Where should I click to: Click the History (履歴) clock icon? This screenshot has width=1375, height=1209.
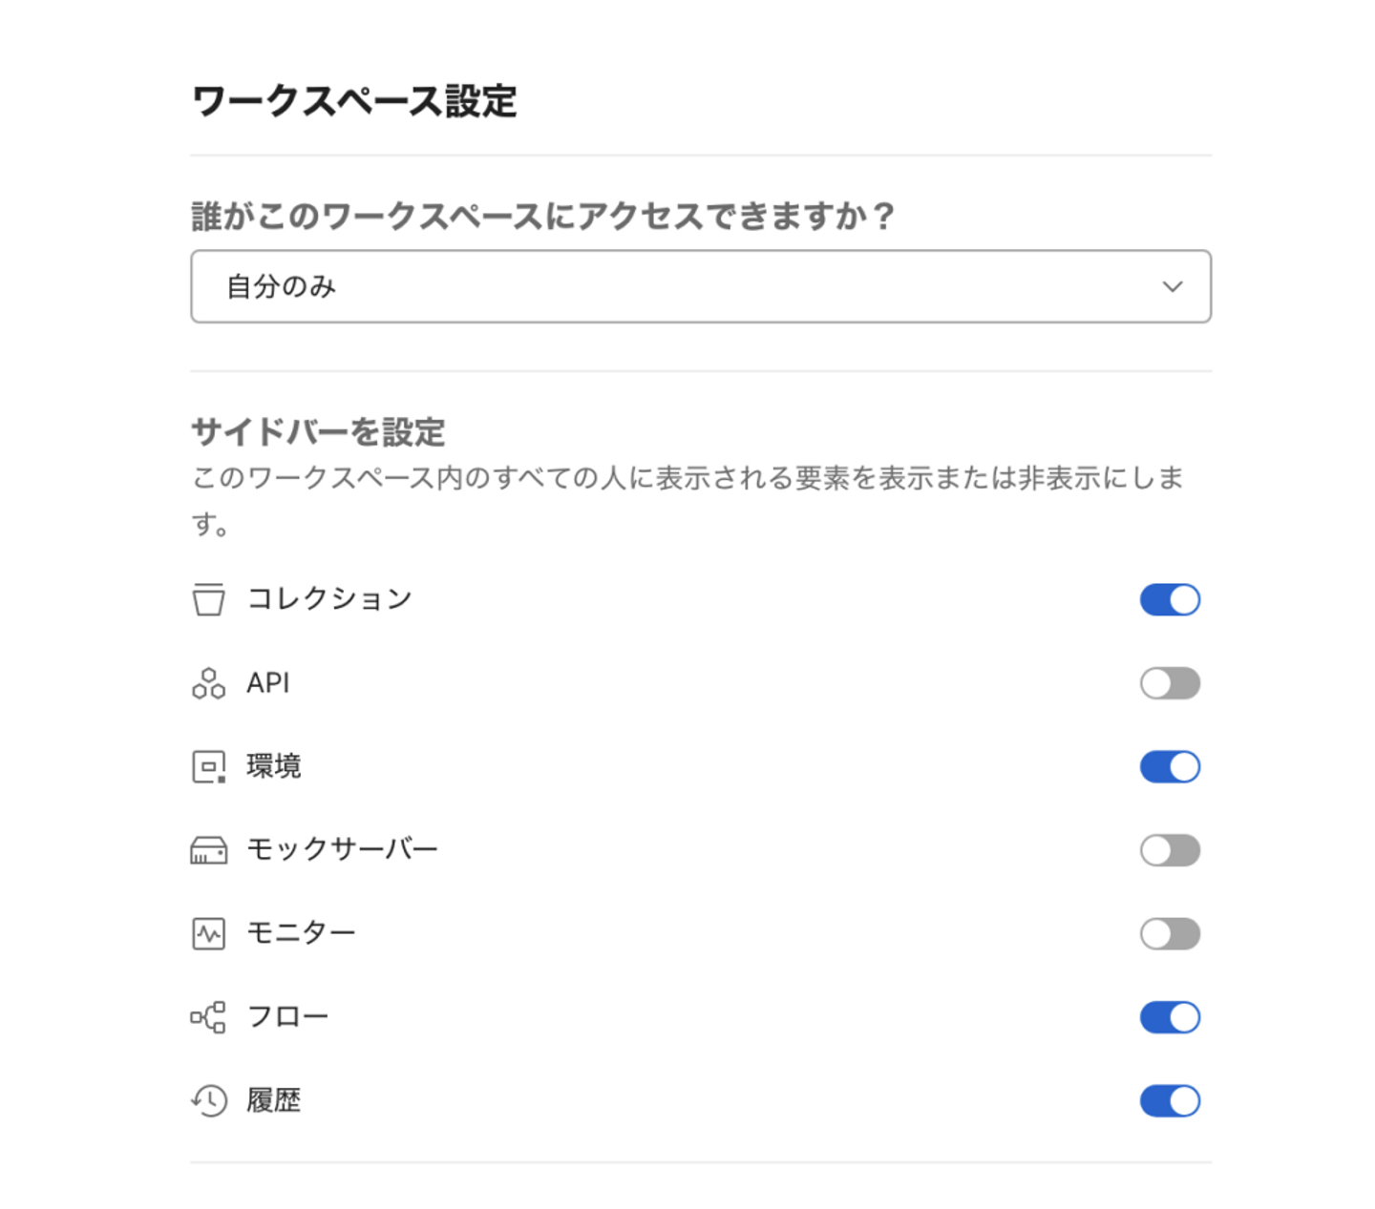pos(208,1100)
